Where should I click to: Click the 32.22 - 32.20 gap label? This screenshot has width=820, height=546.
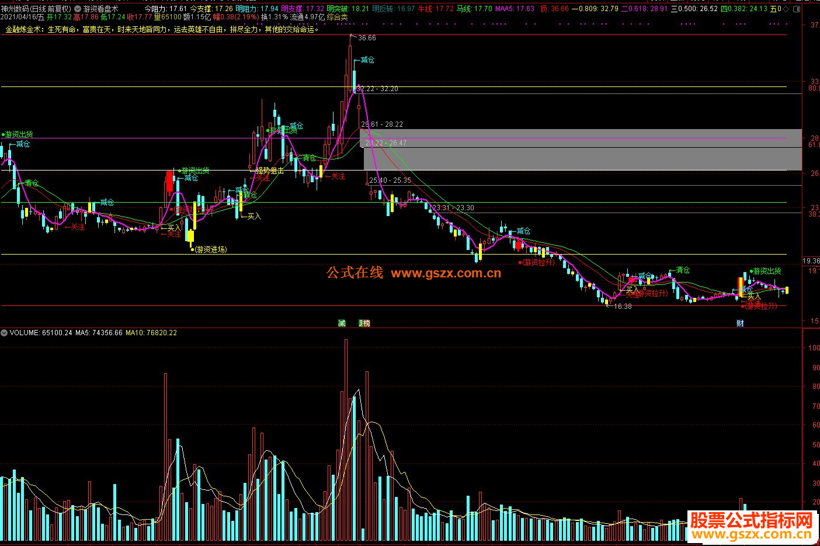click(377, 89)
